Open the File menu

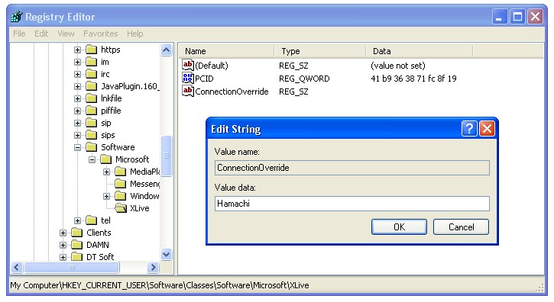(x=19, y=34)
